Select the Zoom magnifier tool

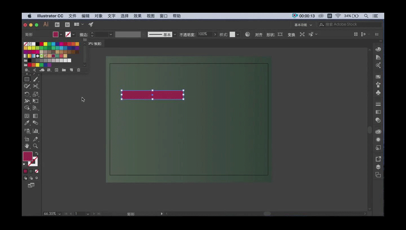pos(36,146)
